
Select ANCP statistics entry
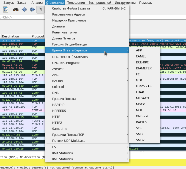pos(87,75)
